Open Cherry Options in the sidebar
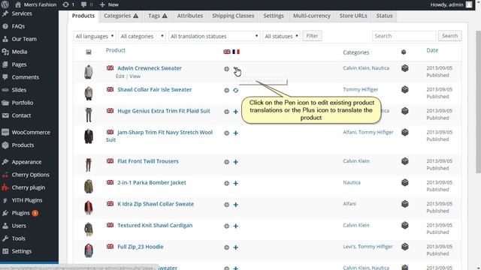 (30, 175)
